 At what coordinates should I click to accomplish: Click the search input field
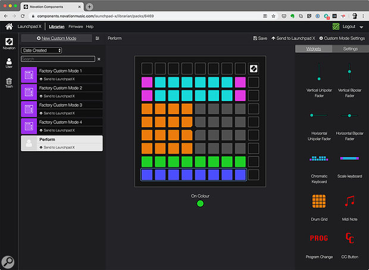click(58, 59)
